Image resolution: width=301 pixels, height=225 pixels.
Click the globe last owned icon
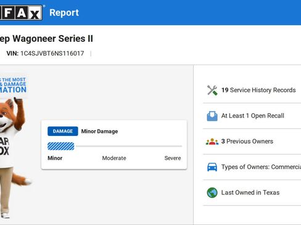[x=212, y=192]
